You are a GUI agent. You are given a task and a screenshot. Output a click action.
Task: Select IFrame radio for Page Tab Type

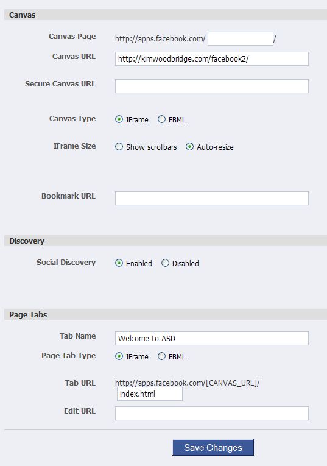click(x=119, y=356)
